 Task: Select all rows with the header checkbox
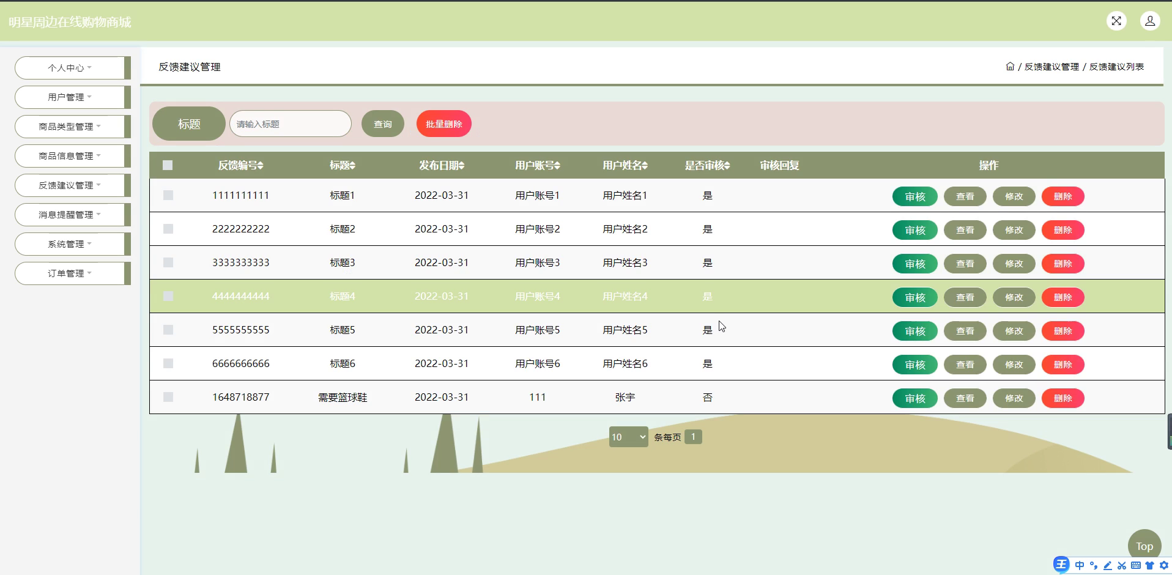coord(168,165)
